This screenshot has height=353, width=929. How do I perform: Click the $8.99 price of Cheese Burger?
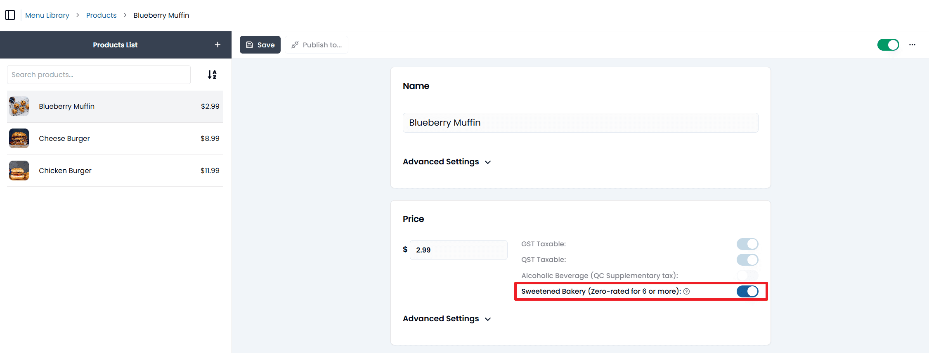pos(210,138)
